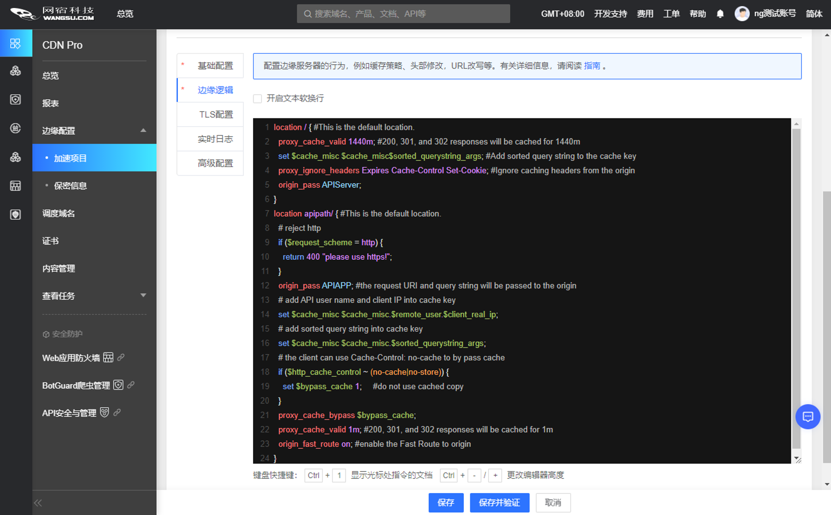This screenshot has width=831, height=515.
Task: Open 帮助 in the top bar
Action: [x=698, y=13]
